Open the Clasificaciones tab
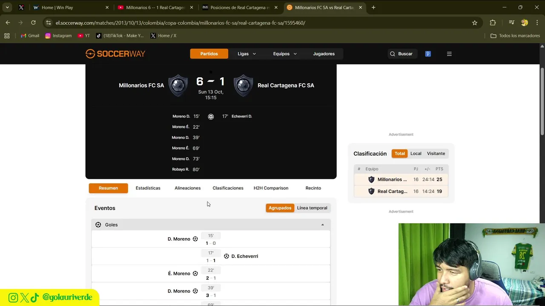 tap(228, 188)
